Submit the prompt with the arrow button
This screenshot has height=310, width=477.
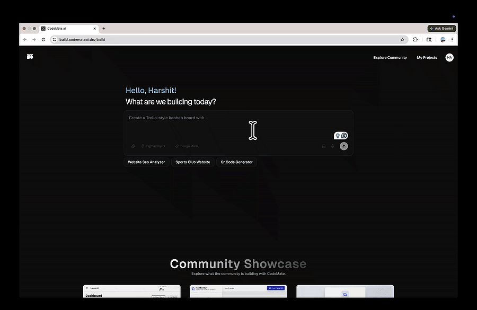point(344,146)
